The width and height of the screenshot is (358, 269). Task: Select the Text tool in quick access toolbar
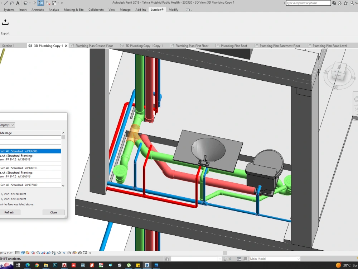coord(18,3)
